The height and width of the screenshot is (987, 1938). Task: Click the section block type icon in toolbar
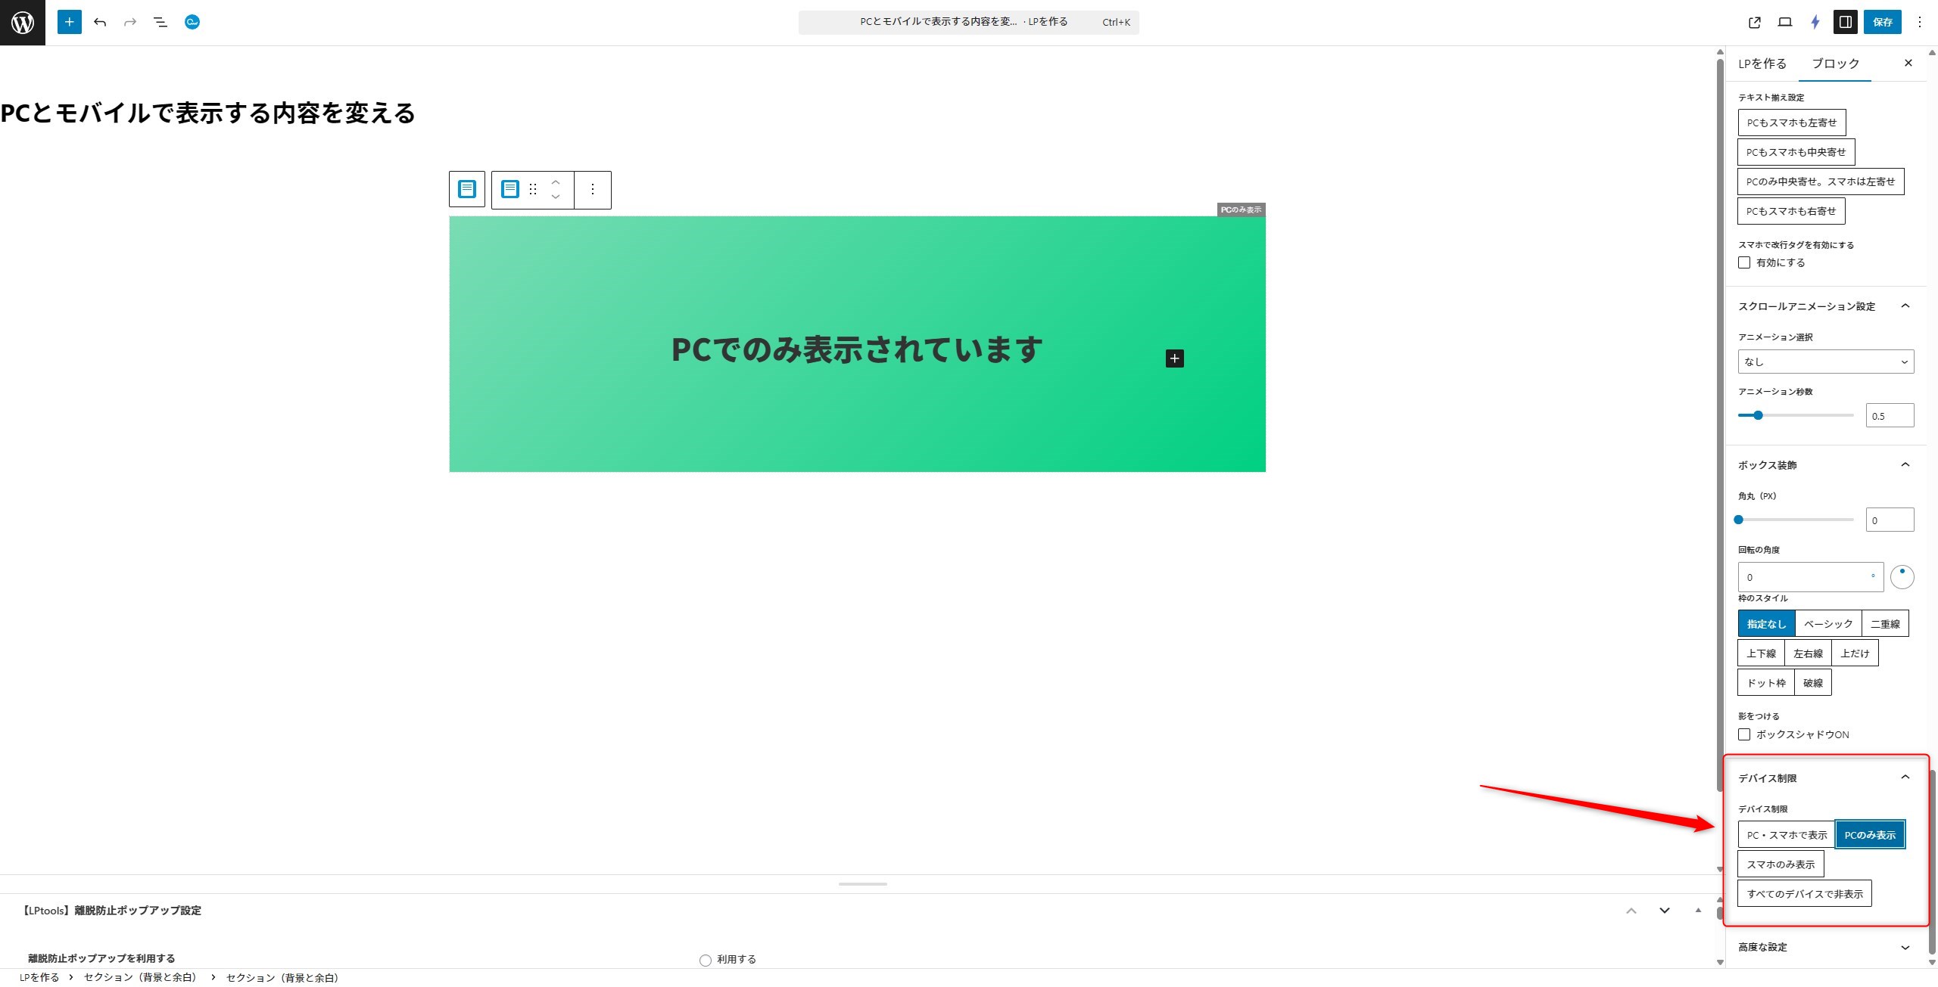pyautogui.click(x=510, y=189)
